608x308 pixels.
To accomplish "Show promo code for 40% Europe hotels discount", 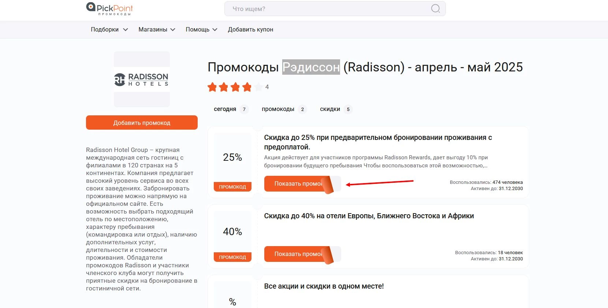I will [x=302, y=254].
